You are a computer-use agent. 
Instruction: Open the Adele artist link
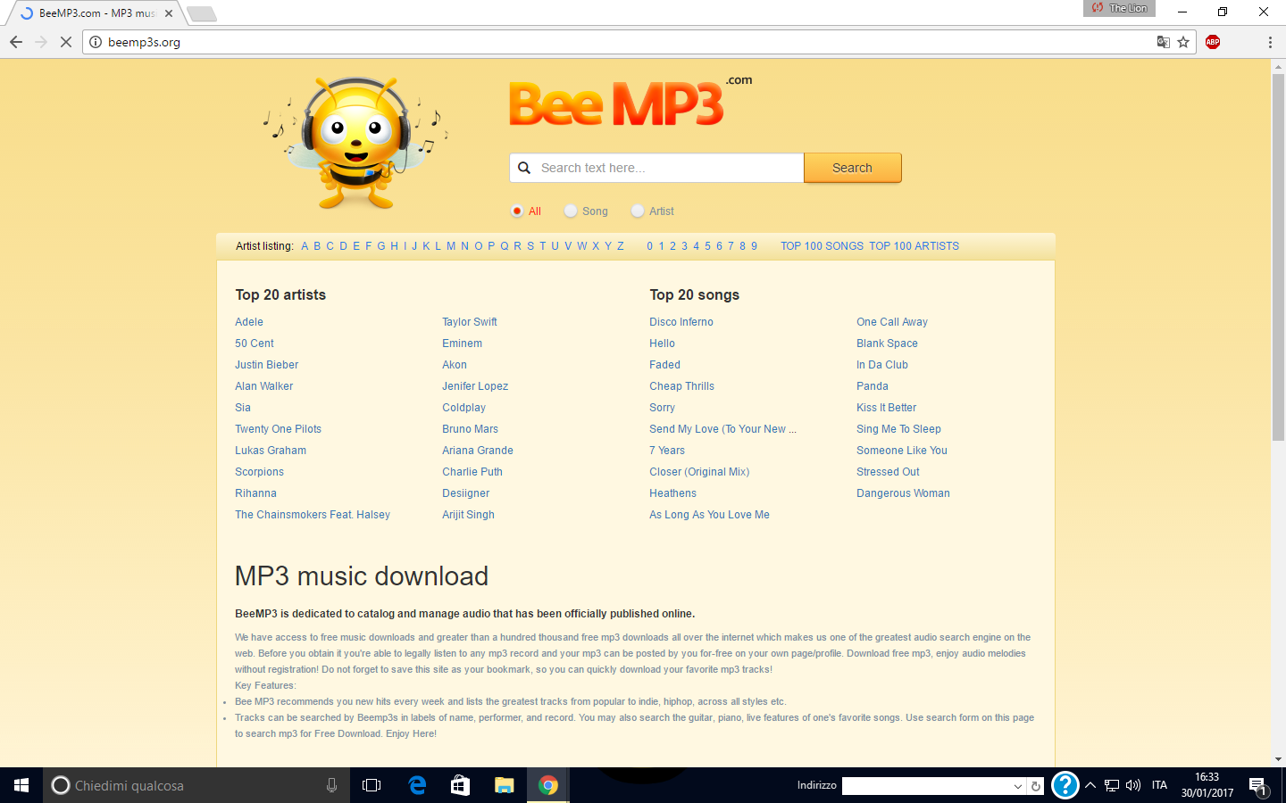[249, 322]
